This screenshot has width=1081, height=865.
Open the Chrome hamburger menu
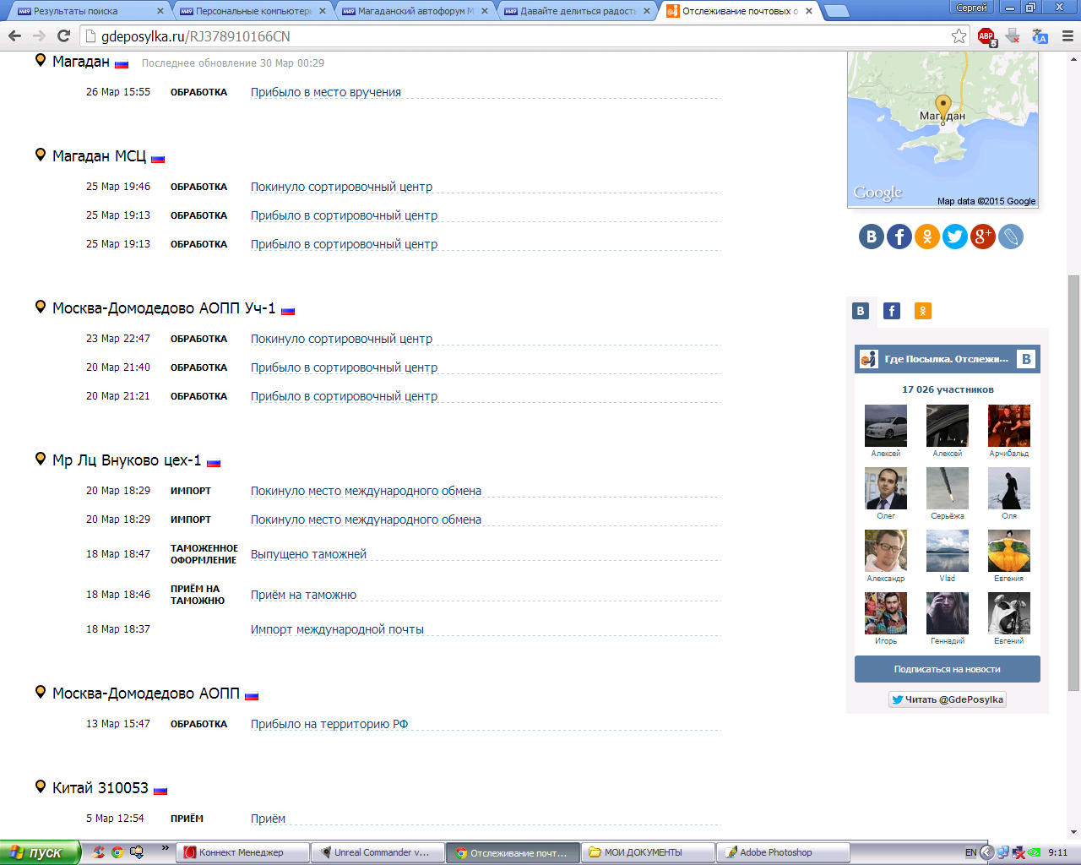click(x=1067, y=36)
